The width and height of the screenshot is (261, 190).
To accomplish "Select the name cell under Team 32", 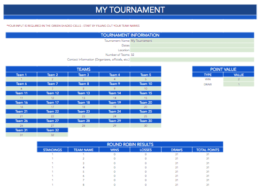I will 53,135.
